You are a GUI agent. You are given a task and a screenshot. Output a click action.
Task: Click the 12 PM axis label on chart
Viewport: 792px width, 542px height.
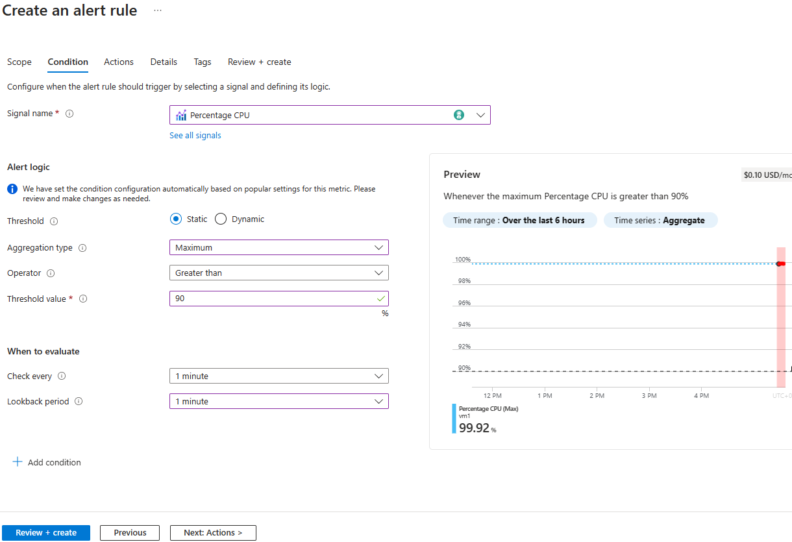[x=493, y=395]
